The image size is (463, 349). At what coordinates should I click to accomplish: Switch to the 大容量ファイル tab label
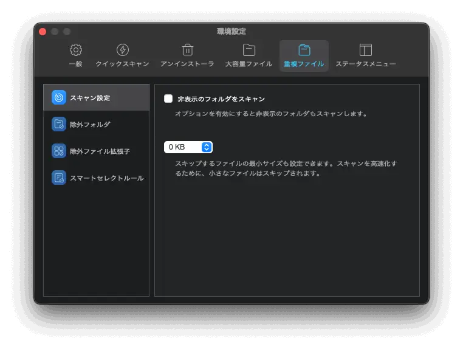tap(249, 64)
